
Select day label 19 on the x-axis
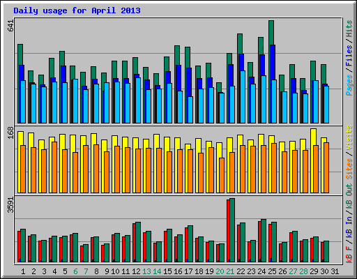click(209, 271)
